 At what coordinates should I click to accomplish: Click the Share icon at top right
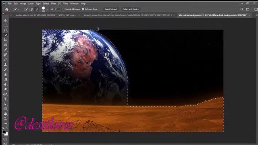click(256, 9)
